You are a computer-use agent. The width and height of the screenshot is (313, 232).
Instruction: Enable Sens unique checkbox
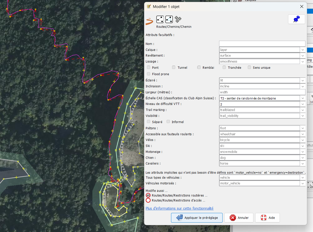pyautogui.click(x=249, y=68)
